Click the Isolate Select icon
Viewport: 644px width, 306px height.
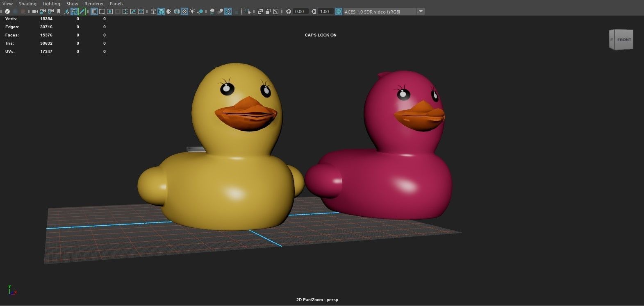coord(248,11)
